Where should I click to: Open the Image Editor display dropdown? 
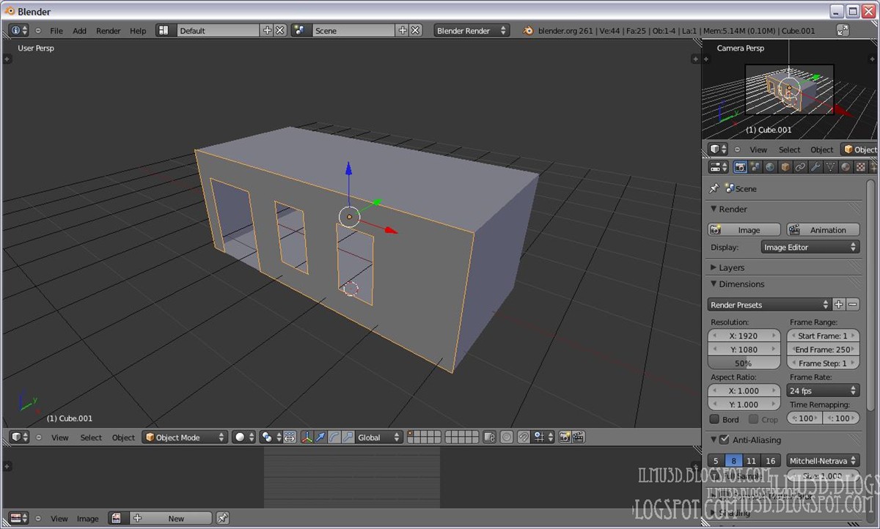coord(810,247)
